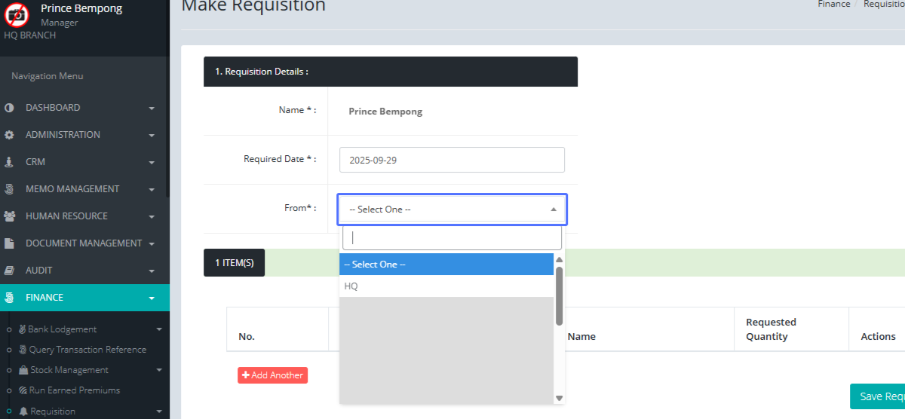Open Query Transaction Reference page
905x419 pixels.
coord(87,350)
